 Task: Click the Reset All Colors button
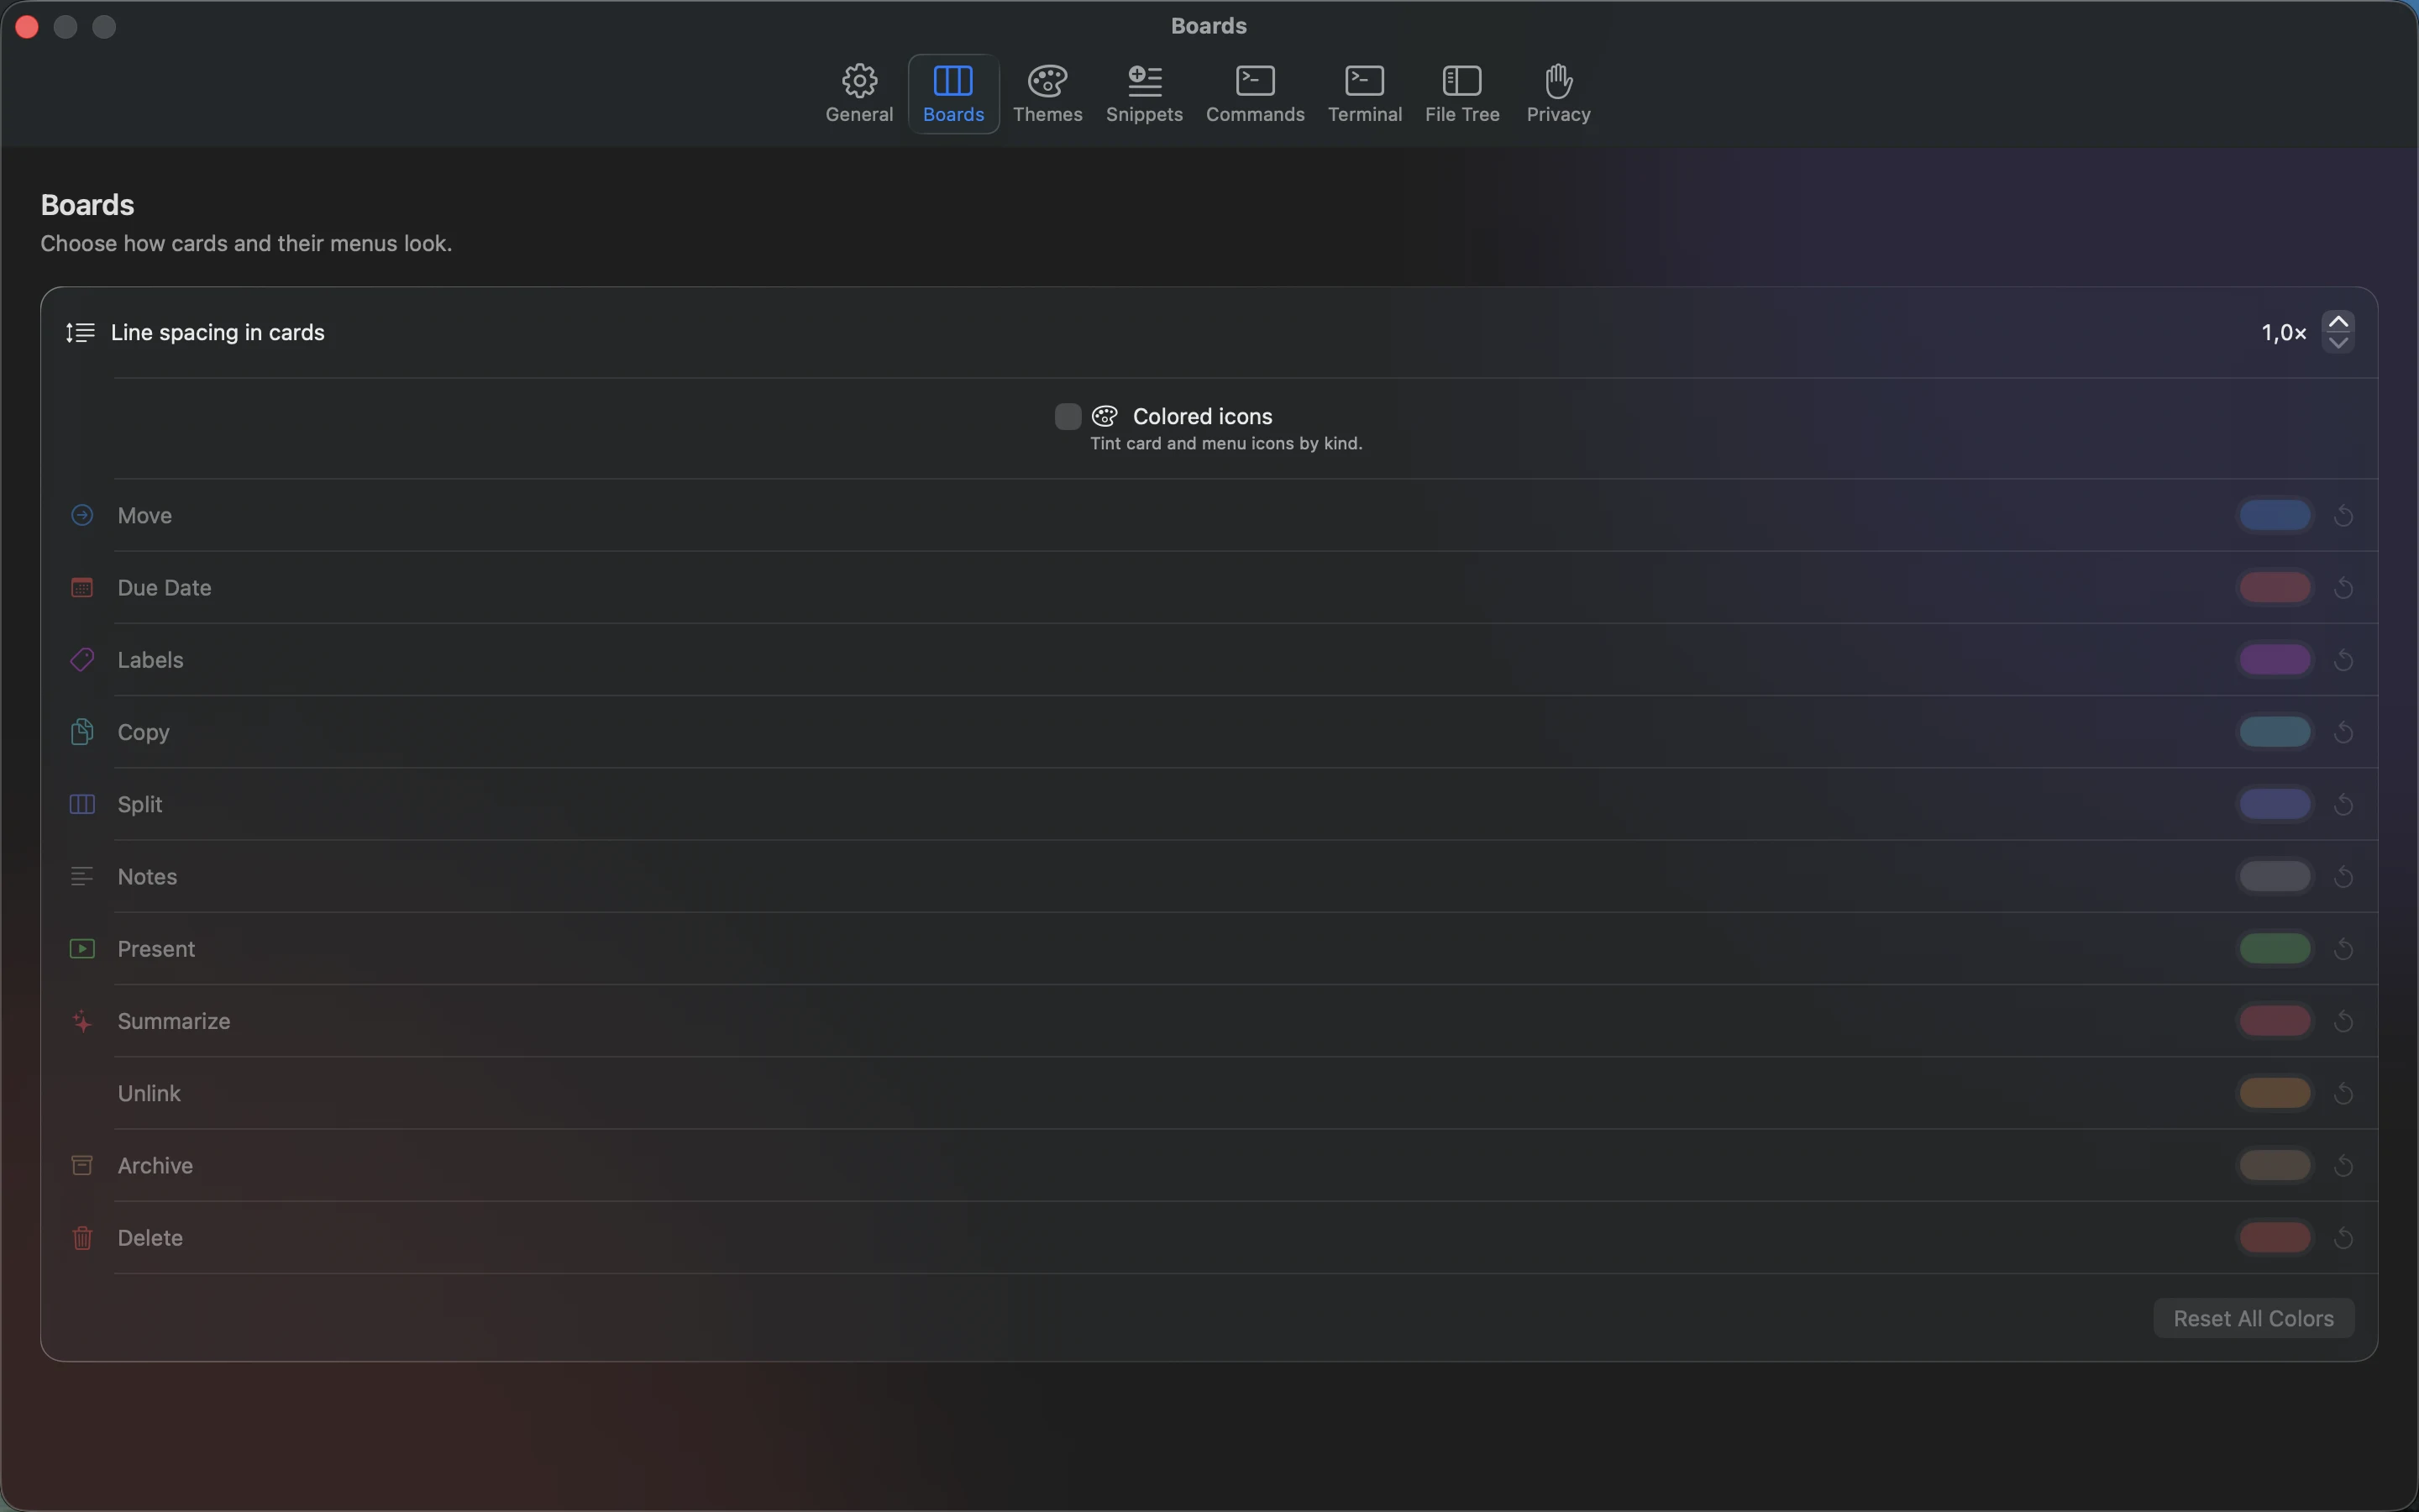pos(2253,1318)
